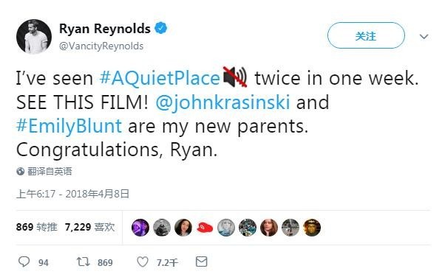This screenshot has width=442, height=277.
Task: Open the red cap liker avatar
Action: (205, 228)
